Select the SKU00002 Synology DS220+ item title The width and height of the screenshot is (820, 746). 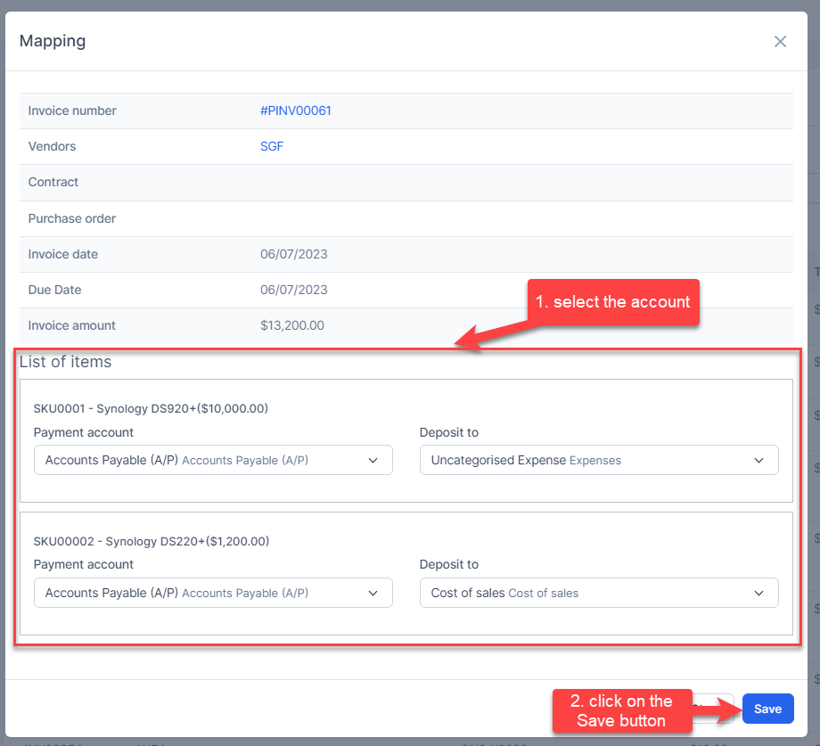[x=151, y=541]
